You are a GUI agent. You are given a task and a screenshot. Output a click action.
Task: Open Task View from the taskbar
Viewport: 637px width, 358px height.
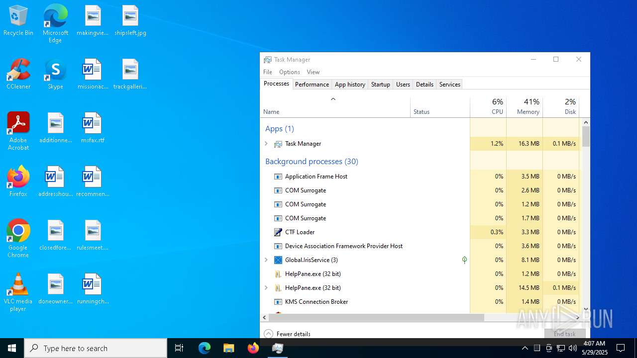[179, 348]
